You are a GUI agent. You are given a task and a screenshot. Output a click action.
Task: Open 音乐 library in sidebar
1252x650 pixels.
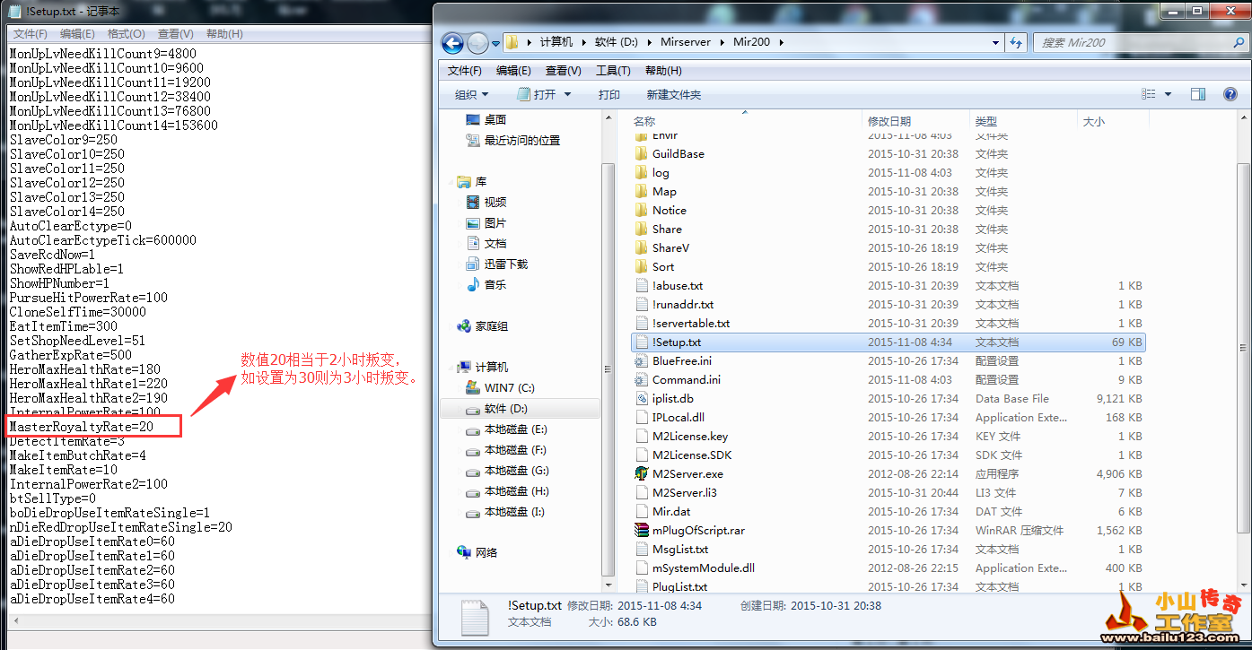486,284
